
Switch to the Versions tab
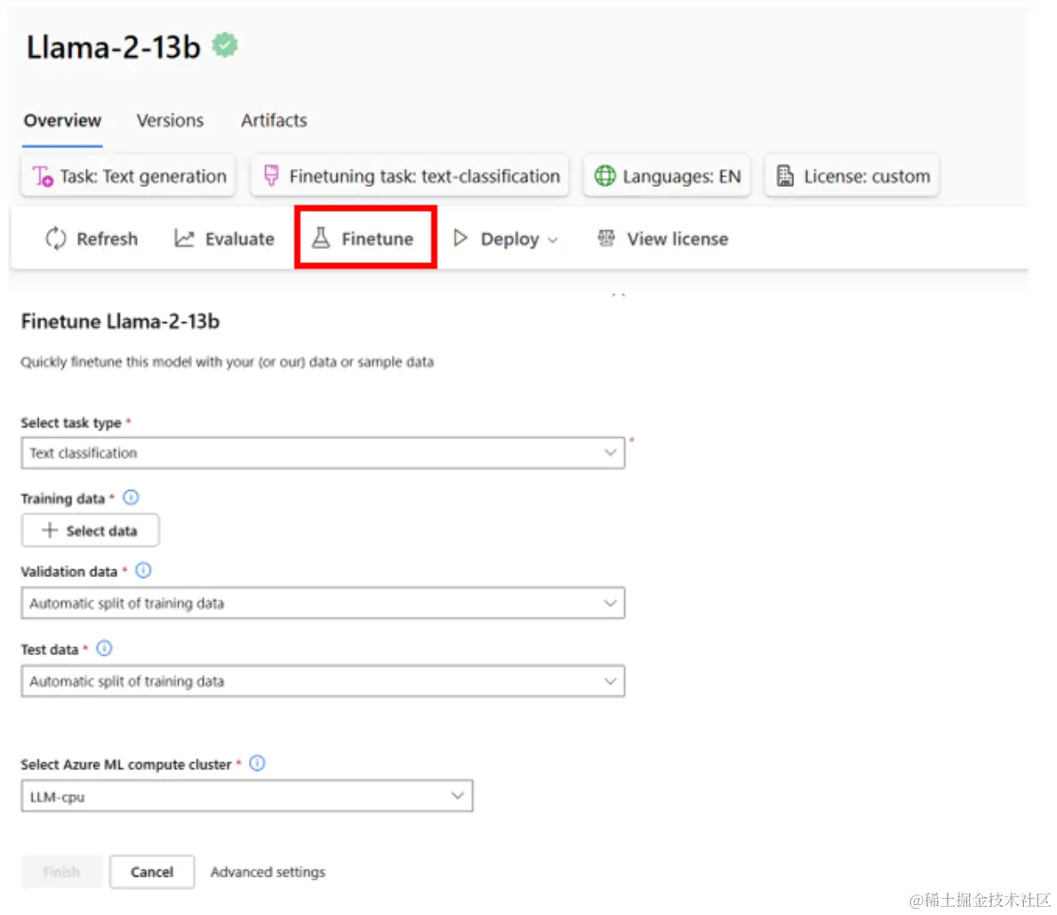pyautogui.click(x=170, y=121)
